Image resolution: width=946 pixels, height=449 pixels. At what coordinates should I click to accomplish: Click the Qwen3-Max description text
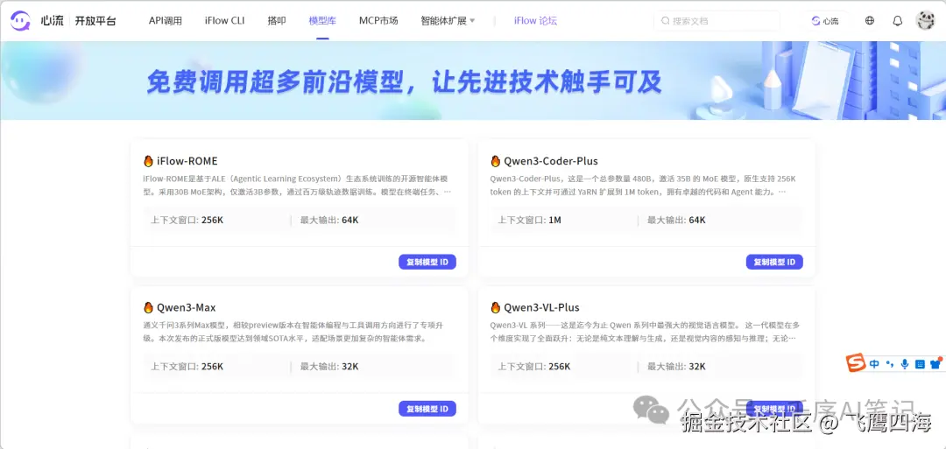(294, 332)
